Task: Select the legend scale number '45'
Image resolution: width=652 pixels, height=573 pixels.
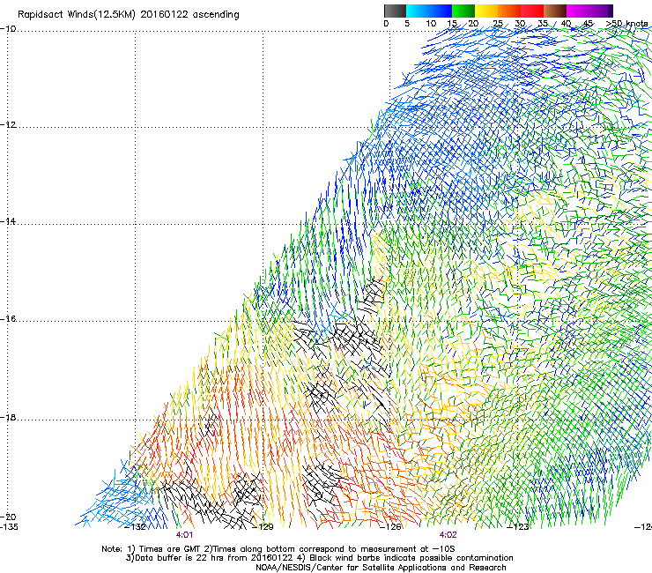Action: [588, 24]
